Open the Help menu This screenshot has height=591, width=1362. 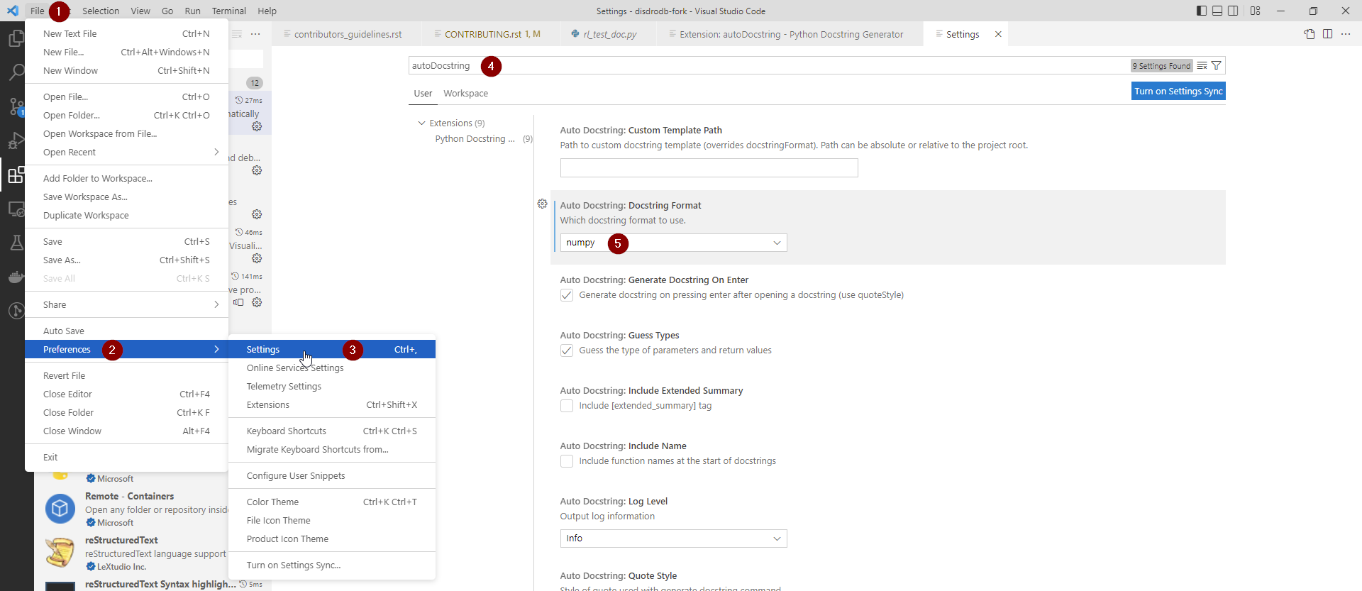point(267,11)
